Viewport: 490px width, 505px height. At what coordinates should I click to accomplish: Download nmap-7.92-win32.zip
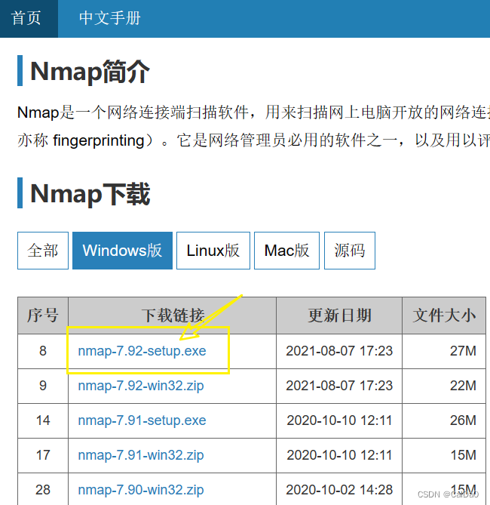coord(141,386)
